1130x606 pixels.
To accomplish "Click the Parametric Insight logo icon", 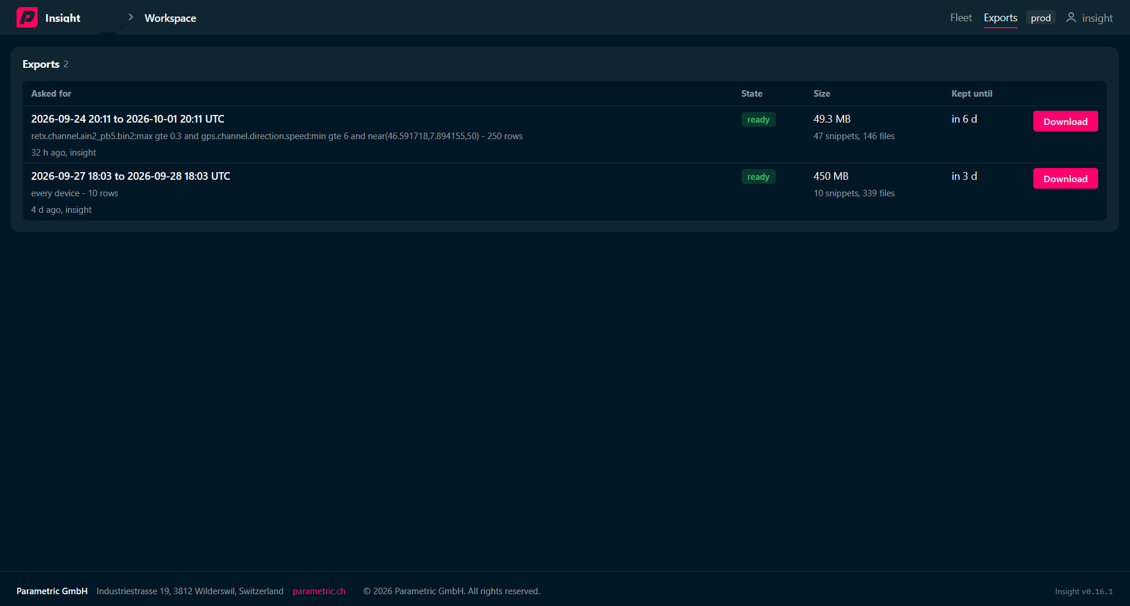I will [x=27, y=18].
